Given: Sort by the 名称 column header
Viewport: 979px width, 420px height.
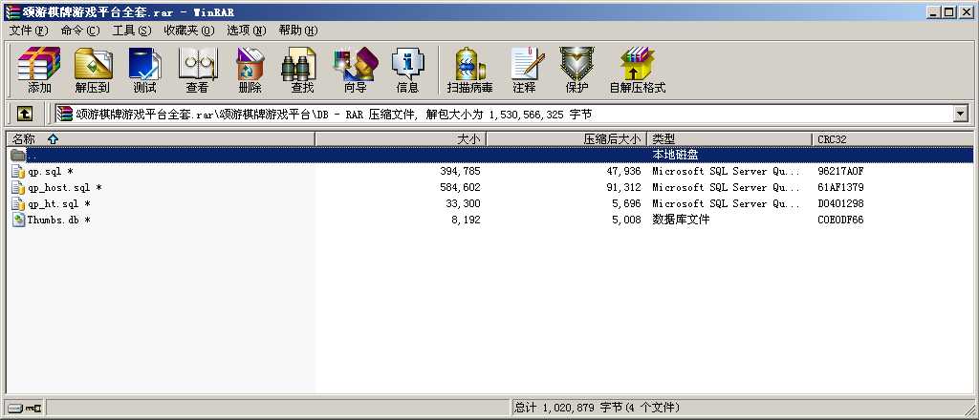Looking at the screenshot, I should 161,139.
